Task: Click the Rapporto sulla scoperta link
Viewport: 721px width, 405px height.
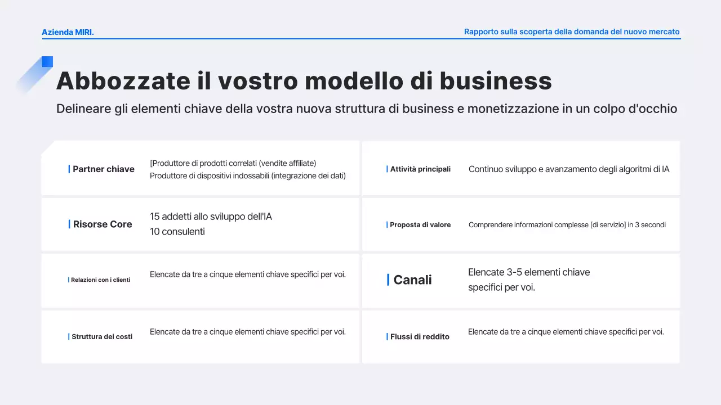Action: tap(572, 31)
